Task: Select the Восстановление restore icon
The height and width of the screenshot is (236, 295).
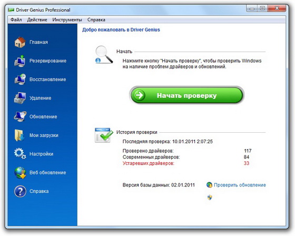Action: pos(20,79)
